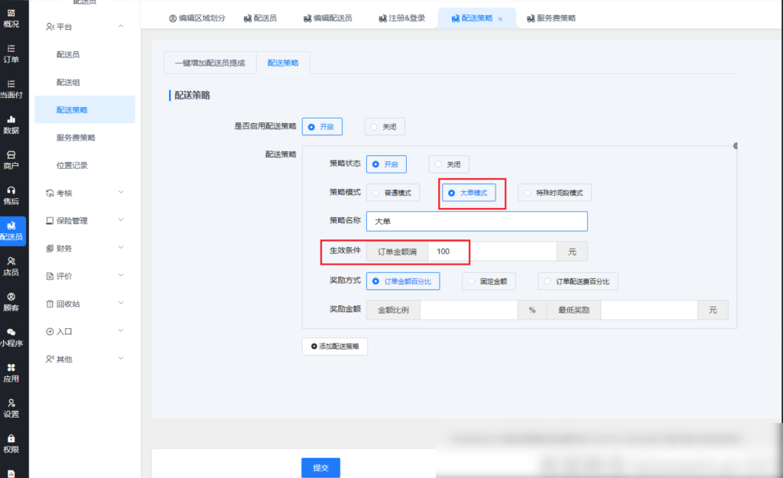Click the 小程序 mini-program icon
This screenshot has width=783, height=478.
click(11, 337)
